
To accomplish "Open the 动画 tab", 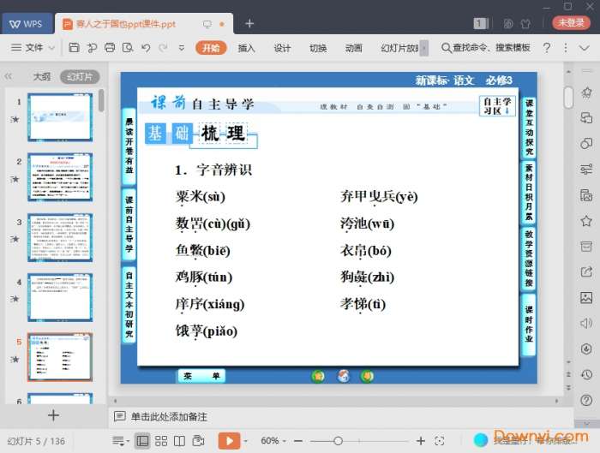I will point(353,48).
